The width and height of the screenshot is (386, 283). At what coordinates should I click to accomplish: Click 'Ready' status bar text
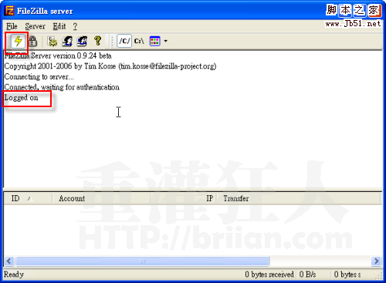pos(14,275)
